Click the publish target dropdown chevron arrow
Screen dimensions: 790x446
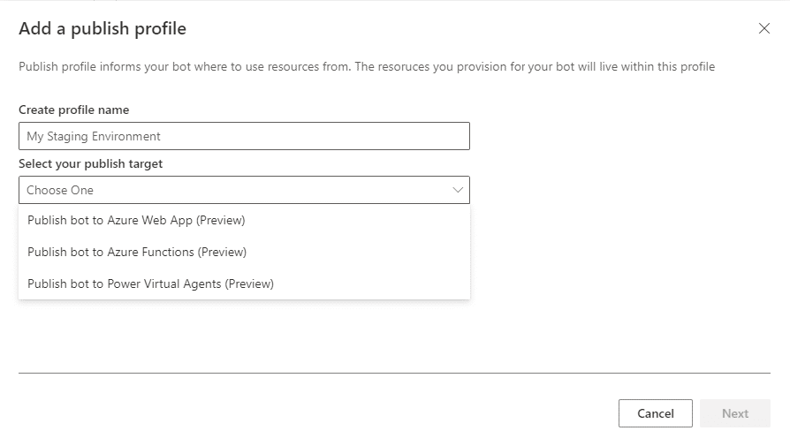[x=458, y=190]
